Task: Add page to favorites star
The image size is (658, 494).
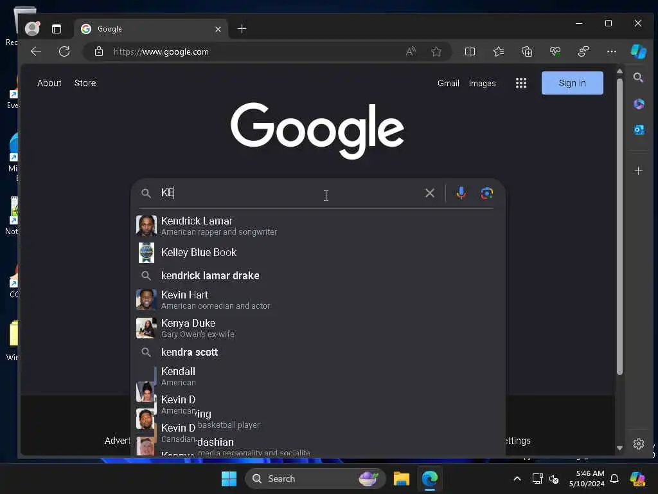Action: 436,51
